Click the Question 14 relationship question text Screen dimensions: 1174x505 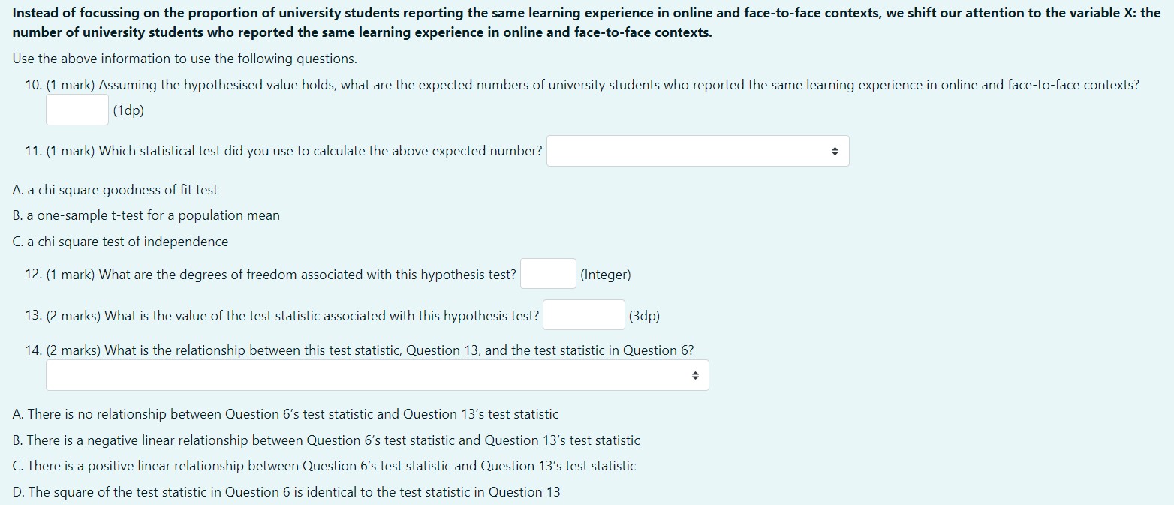(x=360, y=350)
